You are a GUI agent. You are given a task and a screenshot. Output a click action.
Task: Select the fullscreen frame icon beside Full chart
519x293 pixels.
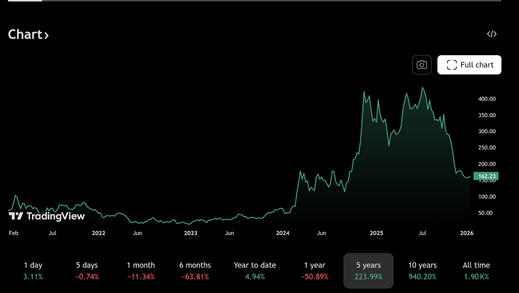[x=451, y=65]
